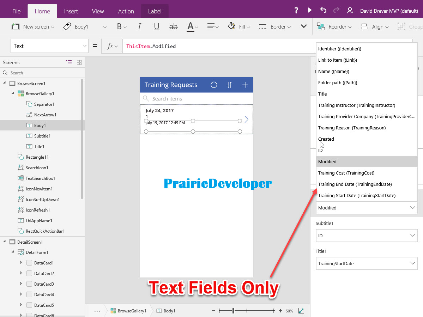This screenshot has height=317, width=423.
Task: Open the Help question mark icon
Action: pyautogui.click(x=296, y=11)
